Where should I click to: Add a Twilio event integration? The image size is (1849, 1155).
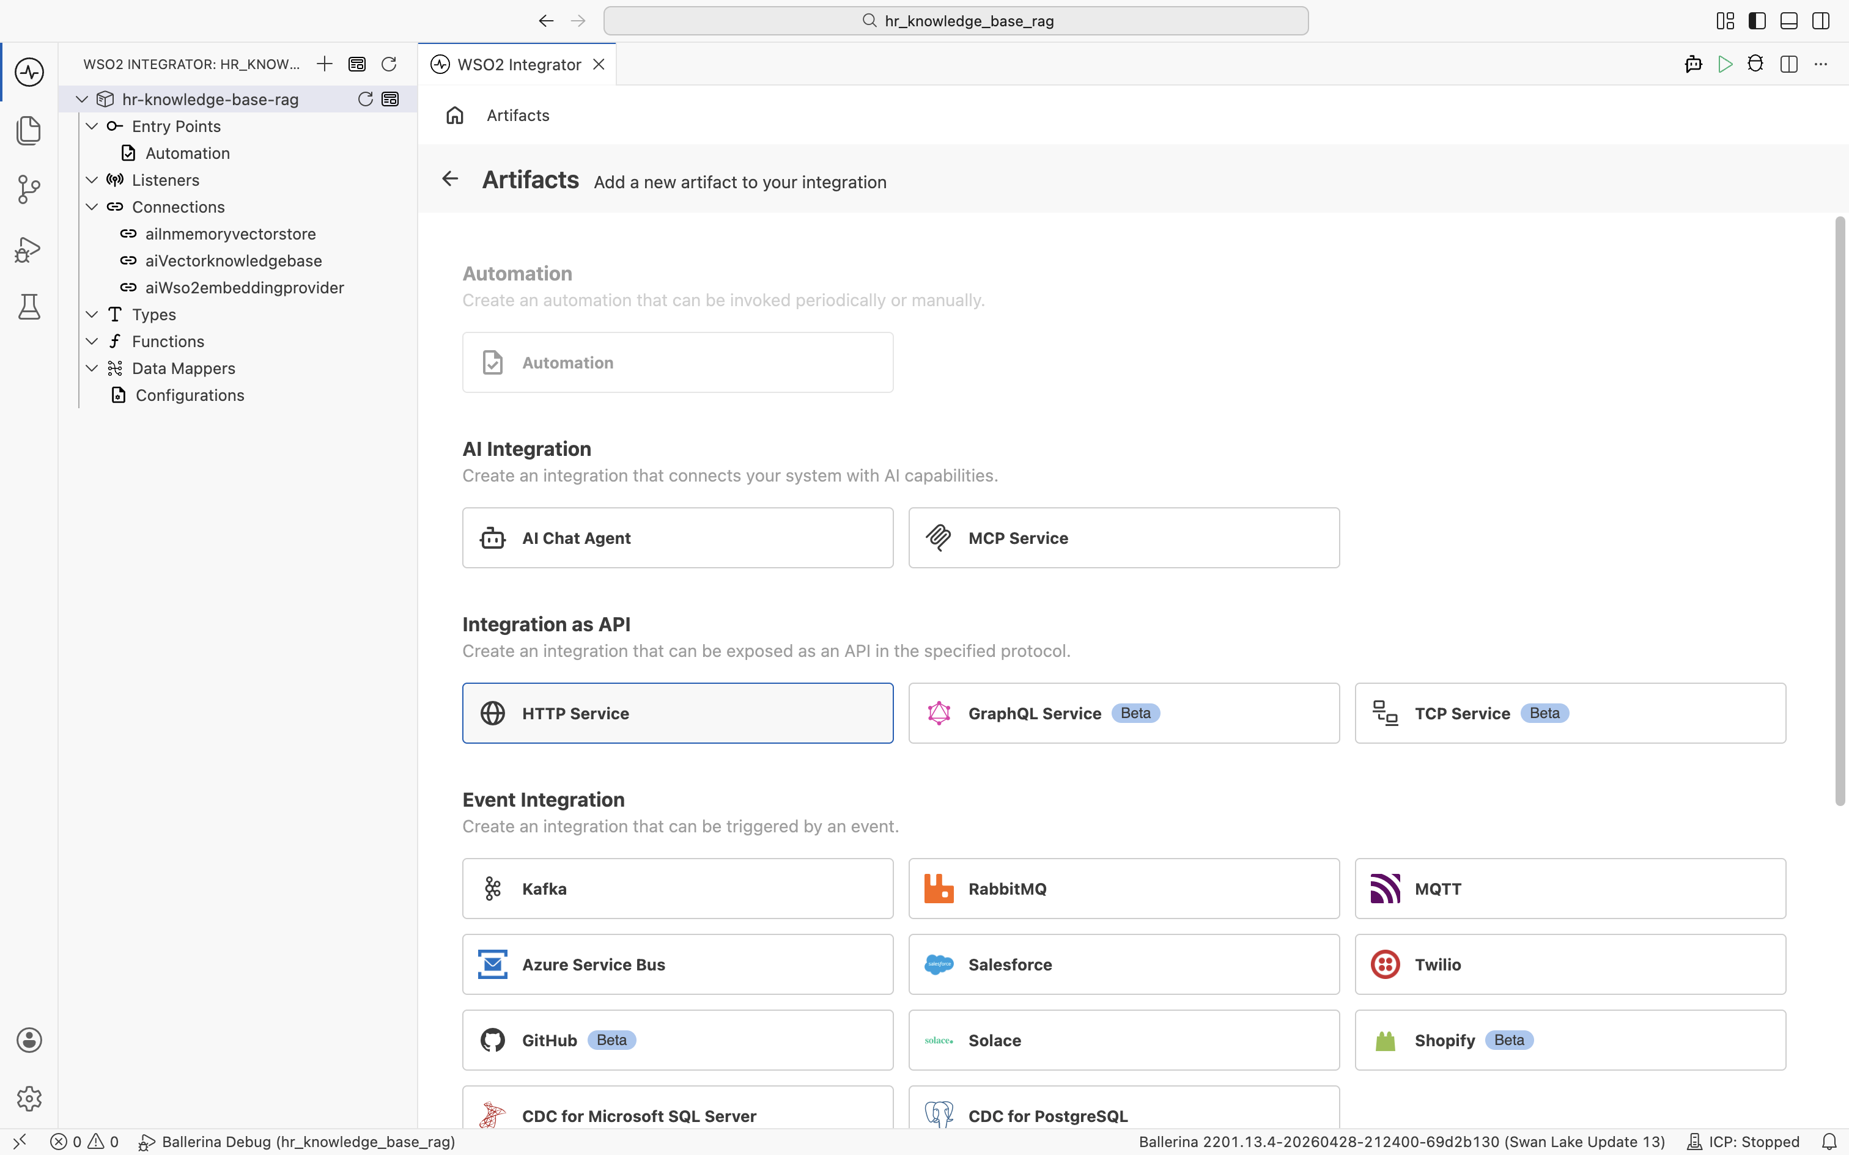click(1570, 964)
